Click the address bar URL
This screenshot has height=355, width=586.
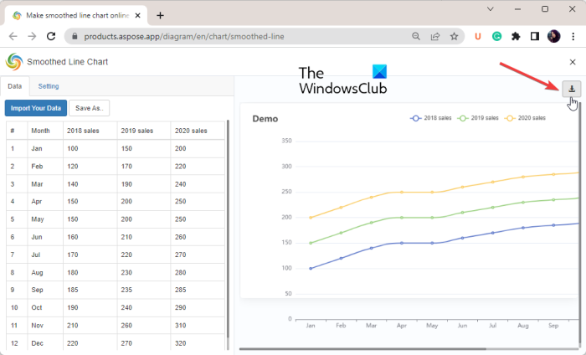[x=184, y=37]
